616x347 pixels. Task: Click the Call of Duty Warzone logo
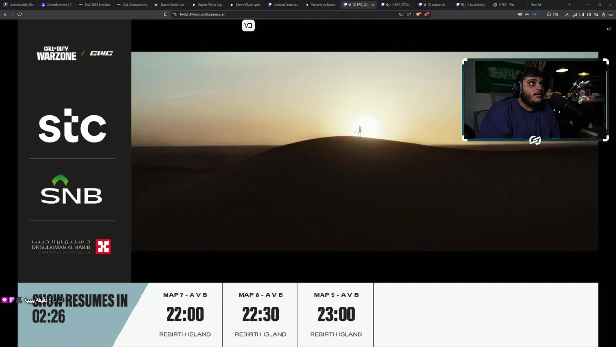[56, 53]
